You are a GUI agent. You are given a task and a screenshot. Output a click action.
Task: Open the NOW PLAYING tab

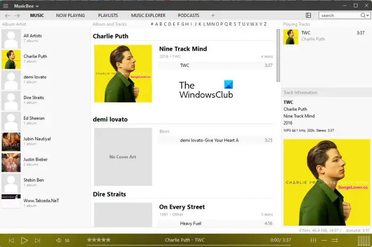tap(71, 15)
